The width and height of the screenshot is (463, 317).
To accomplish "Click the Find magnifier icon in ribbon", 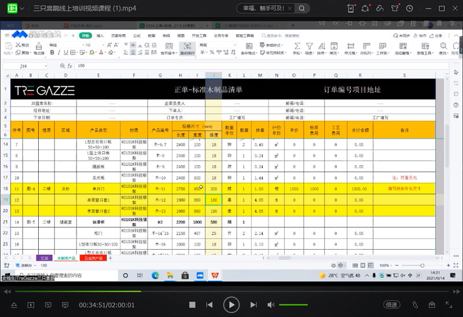I will pos(443,46).
